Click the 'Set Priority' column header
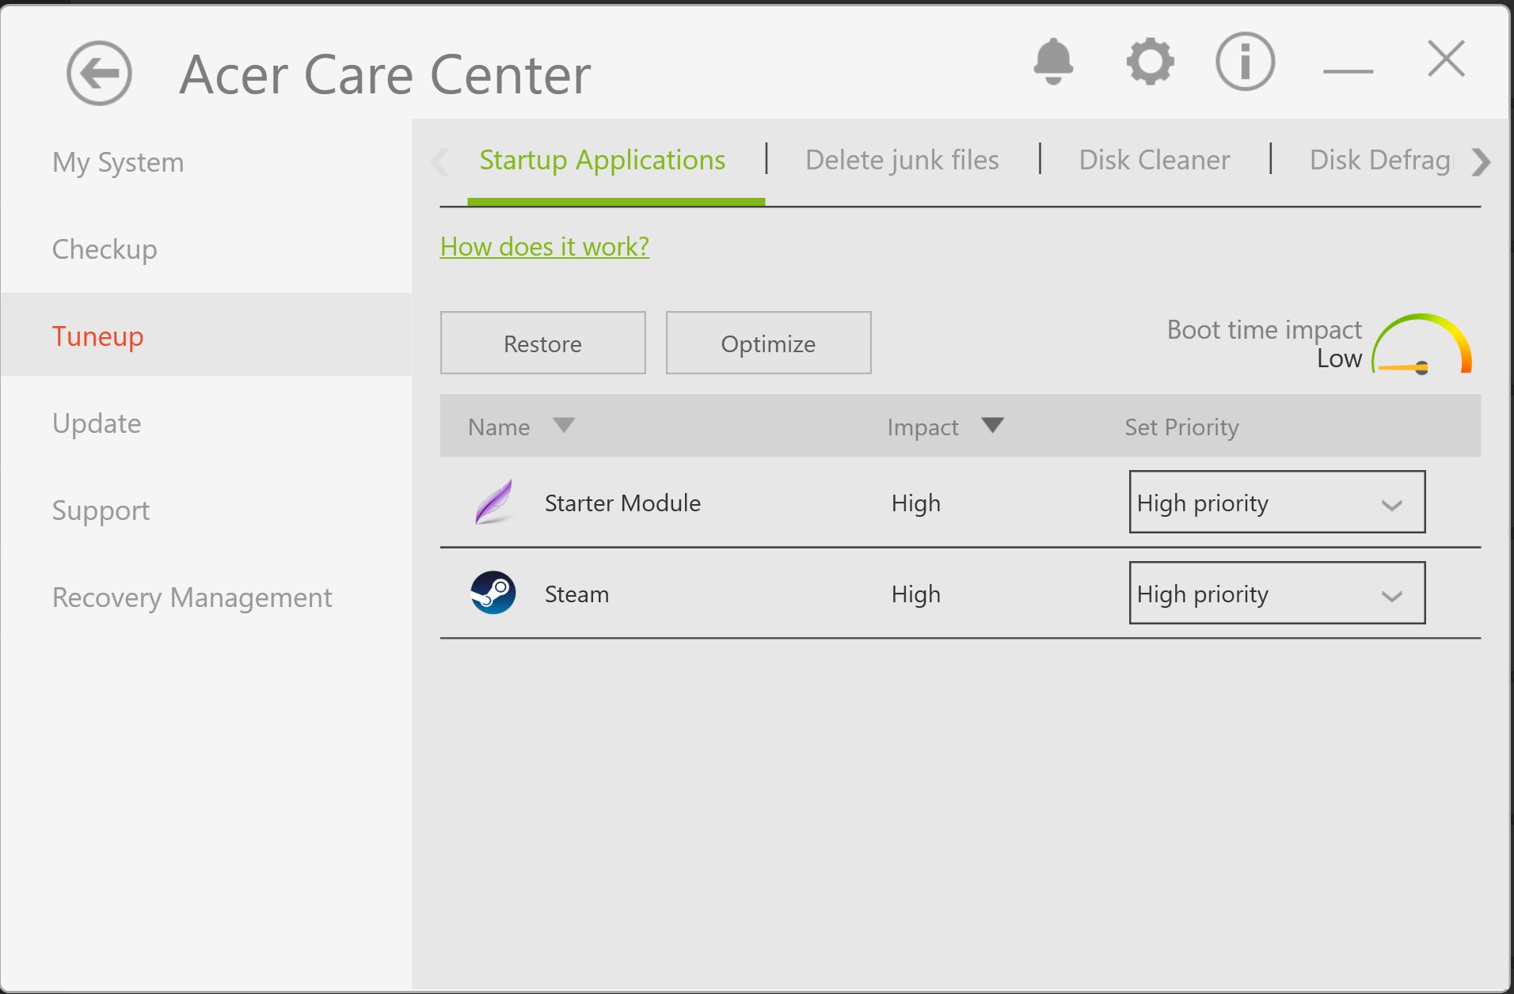The width and height of the screenshot is (1514, 994). click(x=1182, y=427)
